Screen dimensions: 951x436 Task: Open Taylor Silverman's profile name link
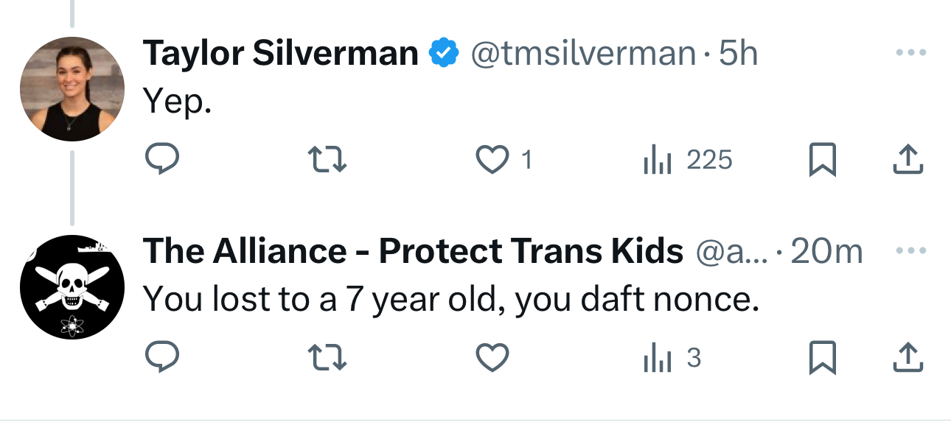click(280, 53)
